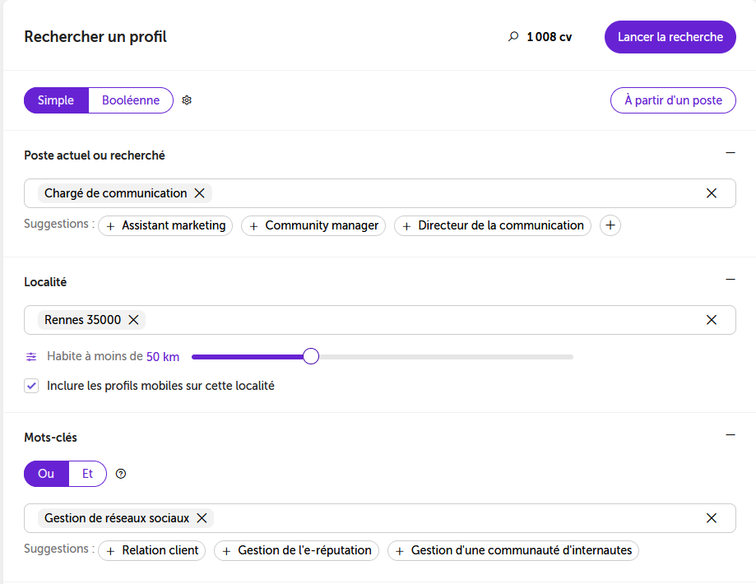The height and width of the screenshot is (584, 756).
Task: Select the Ou keyword operator
Action: pyautogui.click(x=46, y=474)
